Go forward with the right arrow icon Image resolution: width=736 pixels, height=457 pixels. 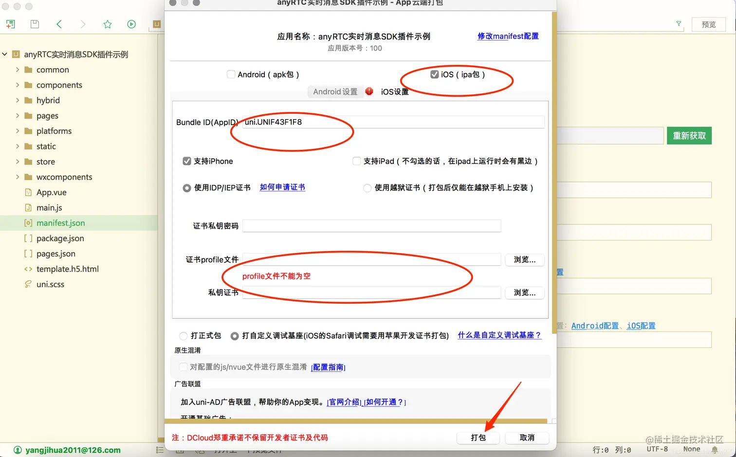[x=83, y=24]
